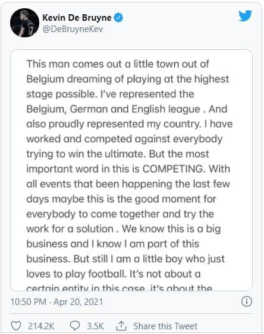This screenshot has height=334, width=264.
Task: Like the tweet with heart icon
Action: [16, 326]
